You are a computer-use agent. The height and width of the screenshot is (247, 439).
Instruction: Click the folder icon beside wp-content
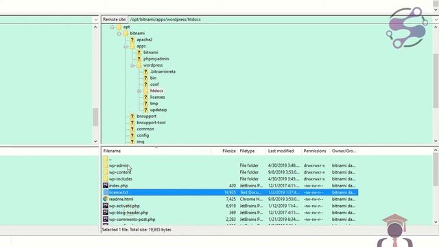click(105, 172)
